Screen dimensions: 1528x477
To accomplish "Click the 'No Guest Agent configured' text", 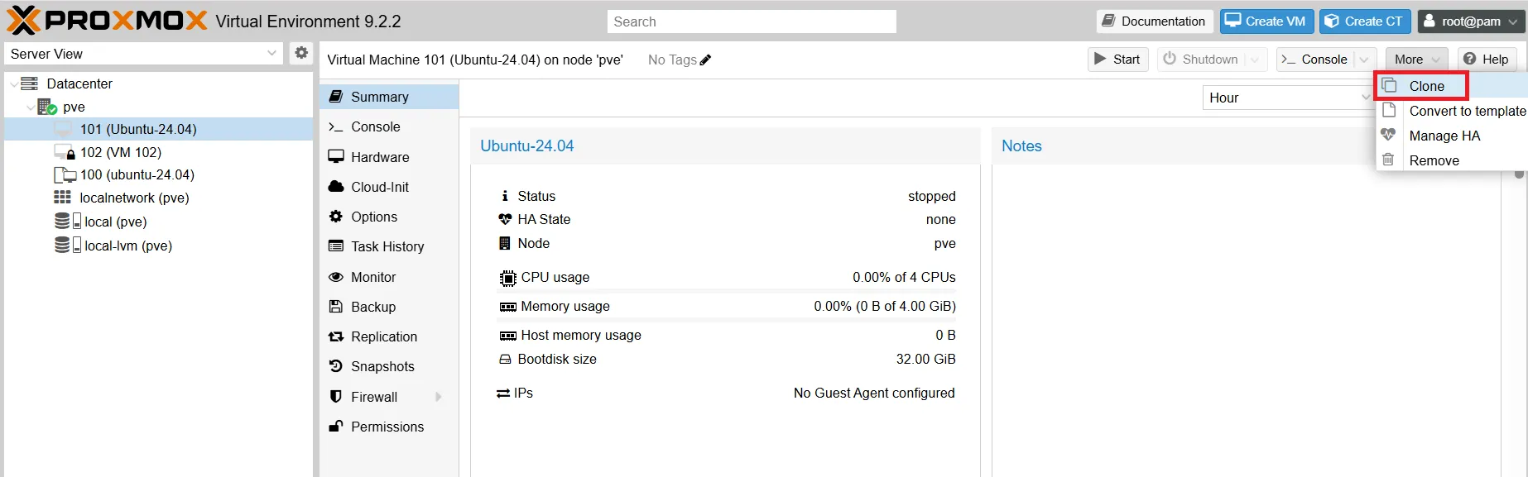I will (x=874, y=393).
